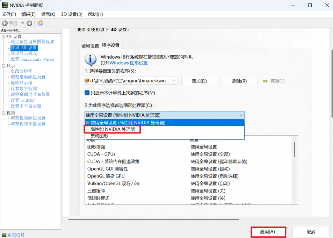The height and width of the screenshot is (238, 333).
Task: Open the 系统信息 link
Action: click(x=16, y=235)
